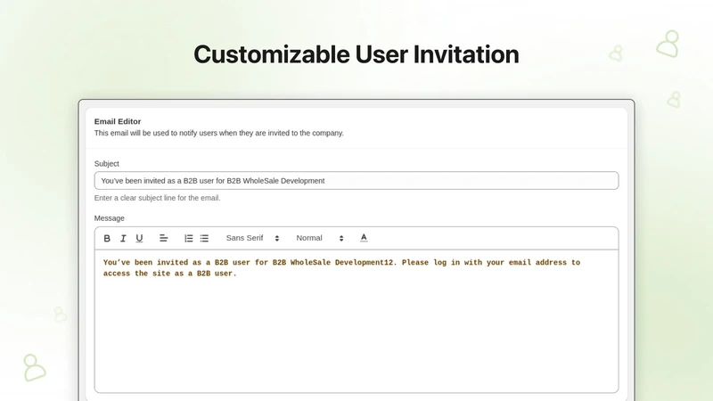Open the Normal text size dropdown

320,238
